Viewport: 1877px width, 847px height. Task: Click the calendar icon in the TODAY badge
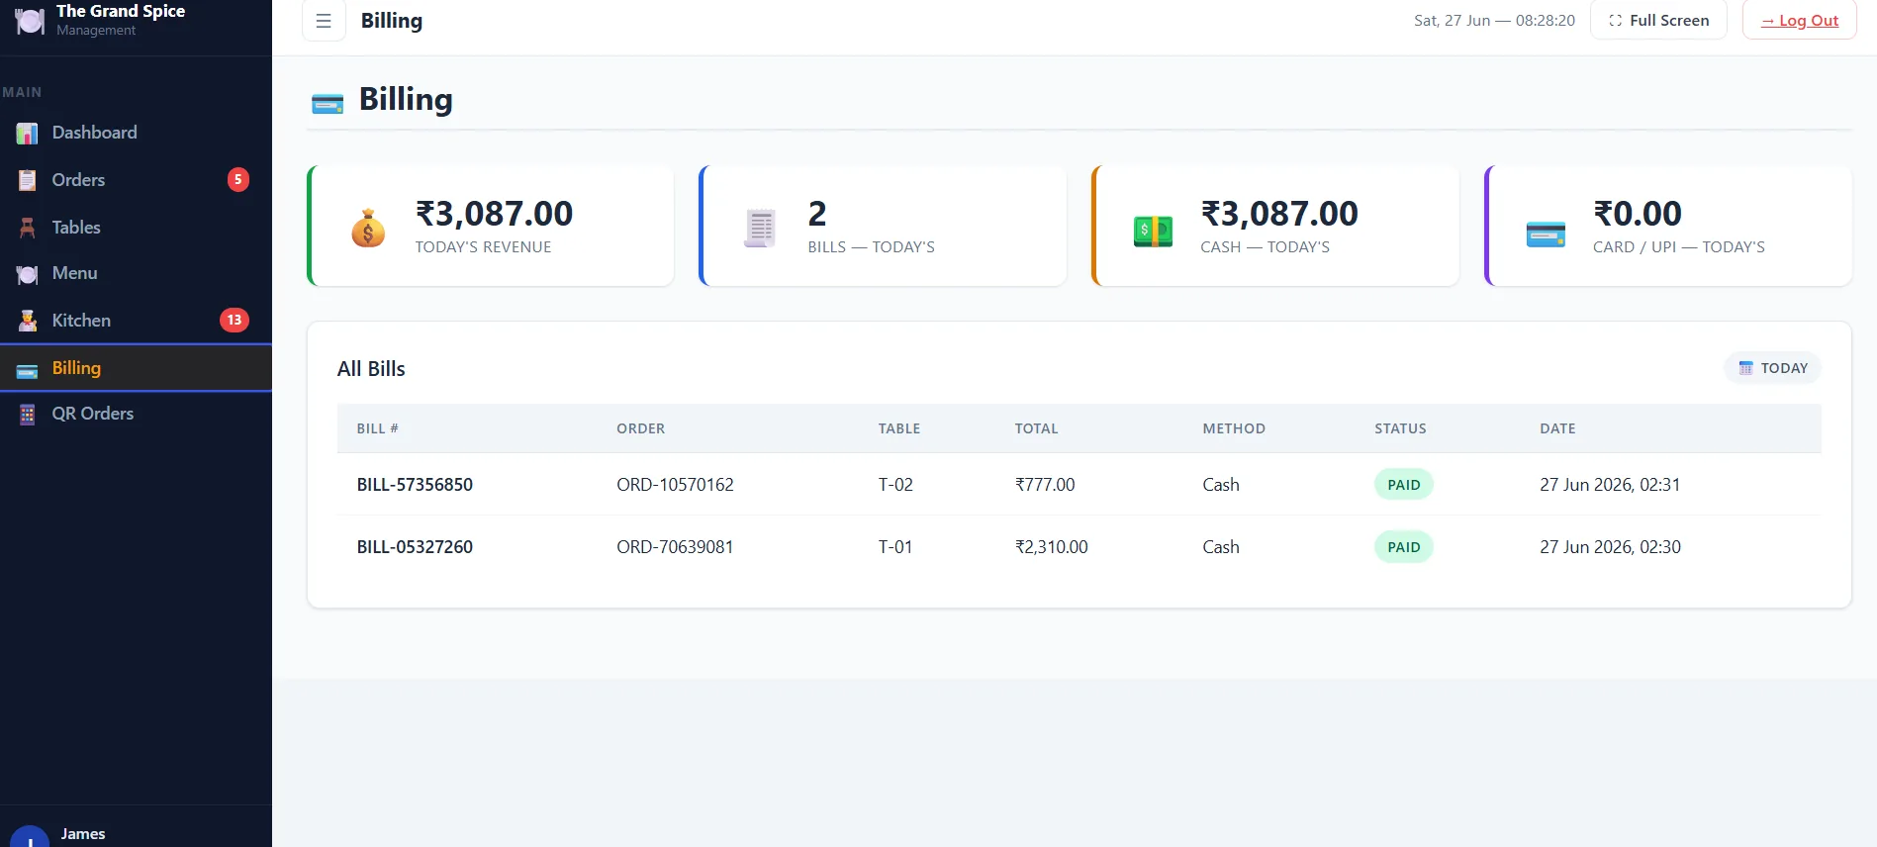(x=1745, y=368)
